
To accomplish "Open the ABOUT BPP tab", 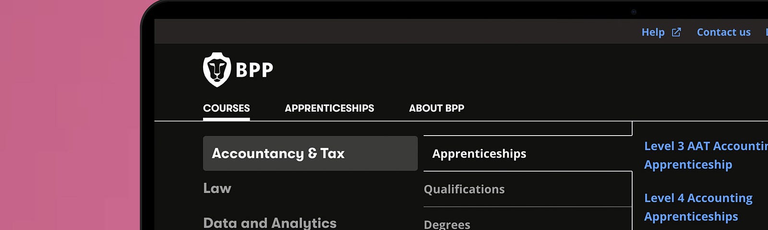I will 437,108.
